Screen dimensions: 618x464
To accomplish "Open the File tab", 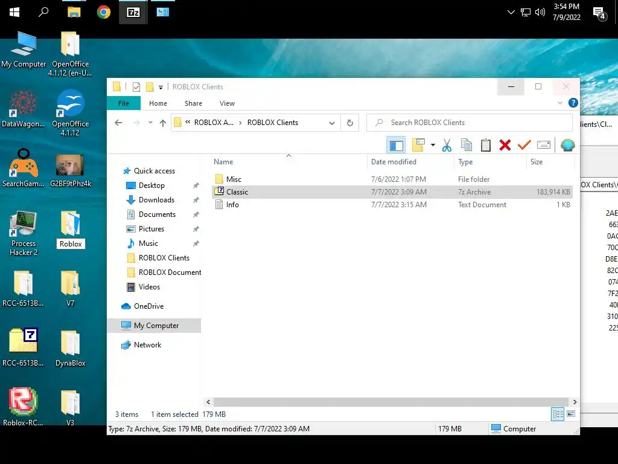I will 124,103.
